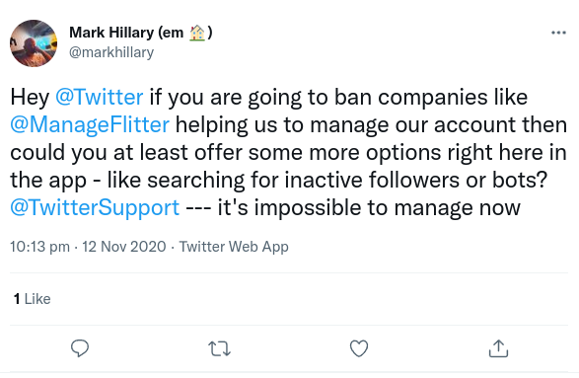Click Mark Hillary's profile avatar
This screenshot has width=579, height=378.
34,43
